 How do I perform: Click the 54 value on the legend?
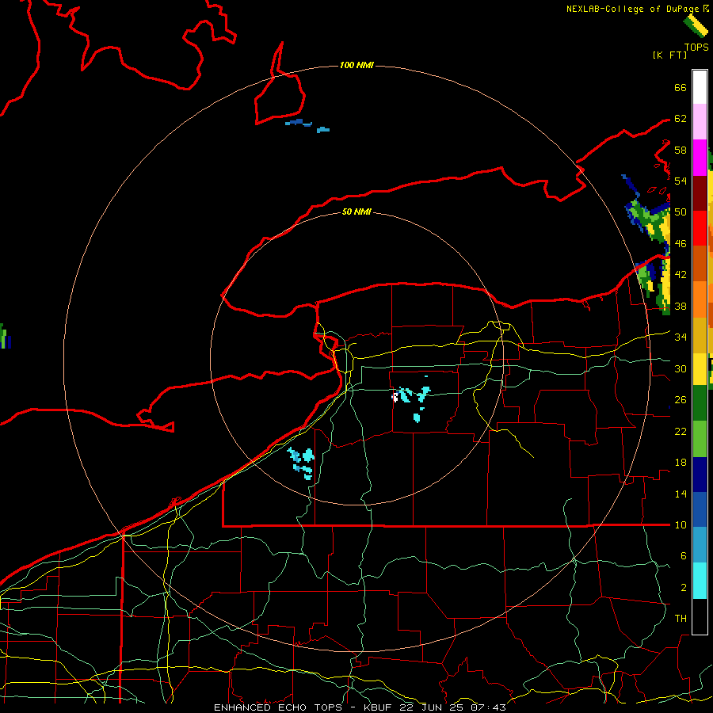681,181
